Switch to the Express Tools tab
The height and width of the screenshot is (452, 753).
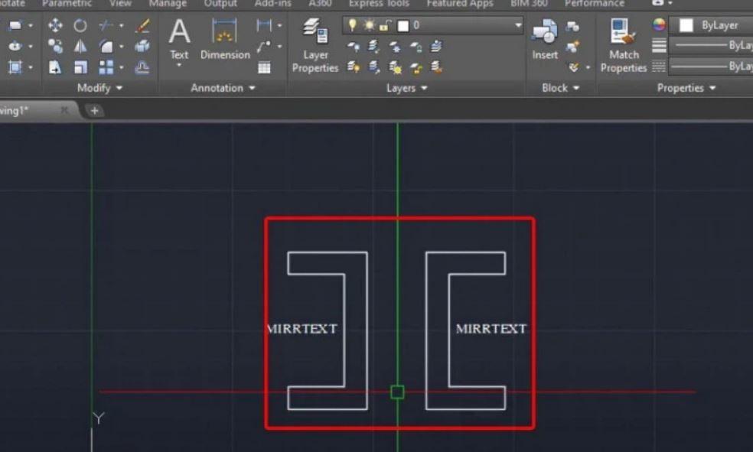pyautogui.click(x=379, y=4)
